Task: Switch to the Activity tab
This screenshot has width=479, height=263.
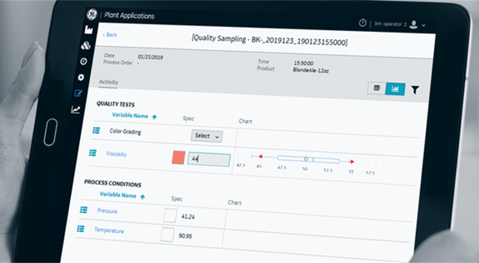Action: tap(109, 82)
